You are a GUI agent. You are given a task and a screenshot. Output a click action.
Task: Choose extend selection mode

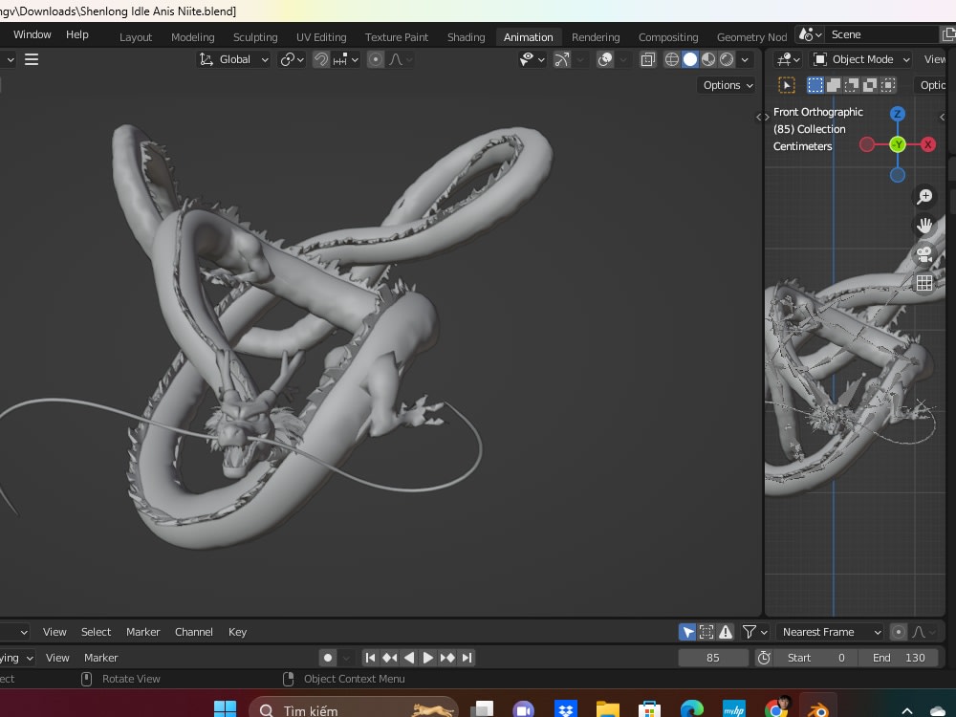coord(834,85)
